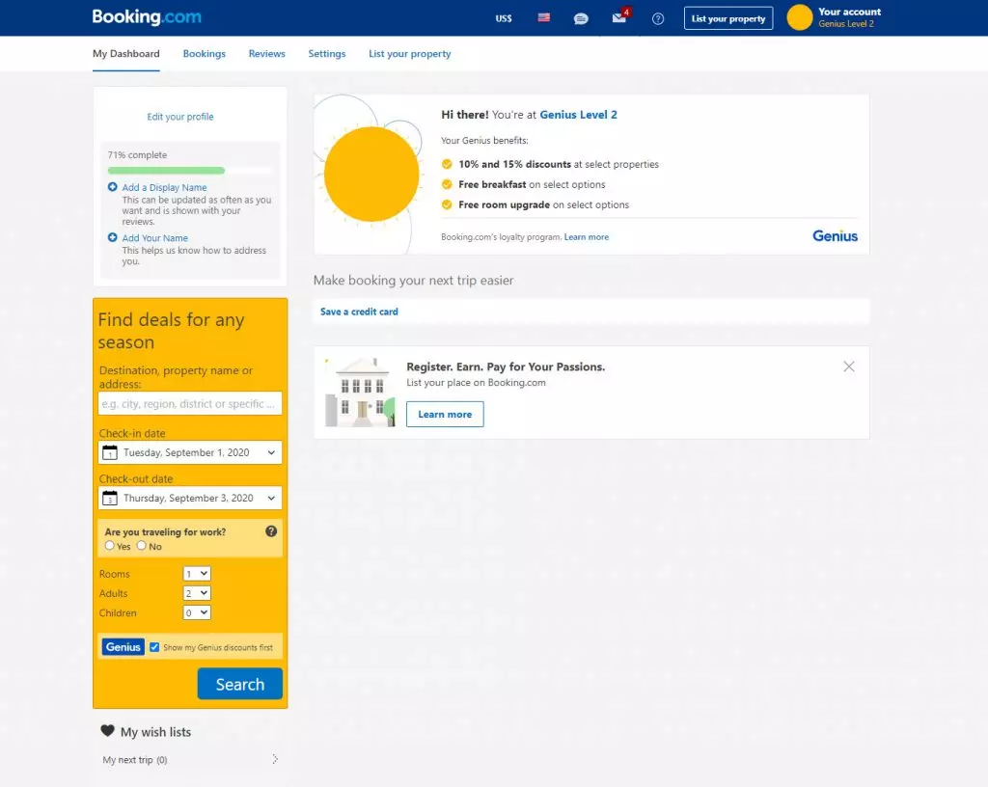Open the Check-in date dropdown
The width and height of the screenshot is (988, 787).
point(190,452)
